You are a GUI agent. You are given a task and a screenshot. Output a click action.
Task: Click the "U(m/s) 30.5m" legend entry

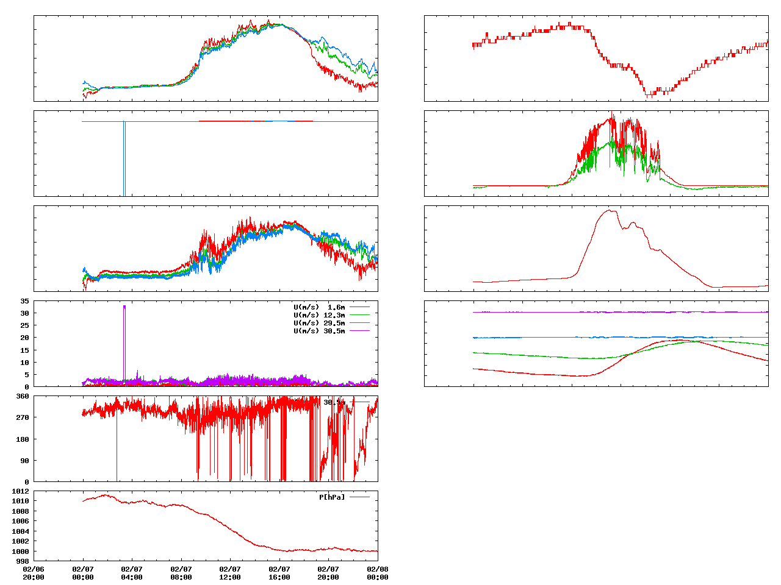[x=319, y=331]
